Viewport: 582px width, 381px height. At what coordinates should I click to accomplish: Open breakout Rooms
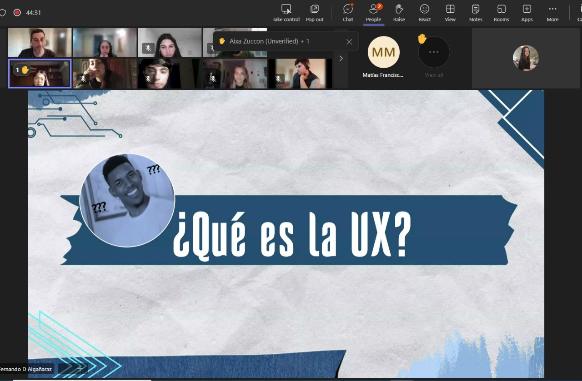coord(501,13)
